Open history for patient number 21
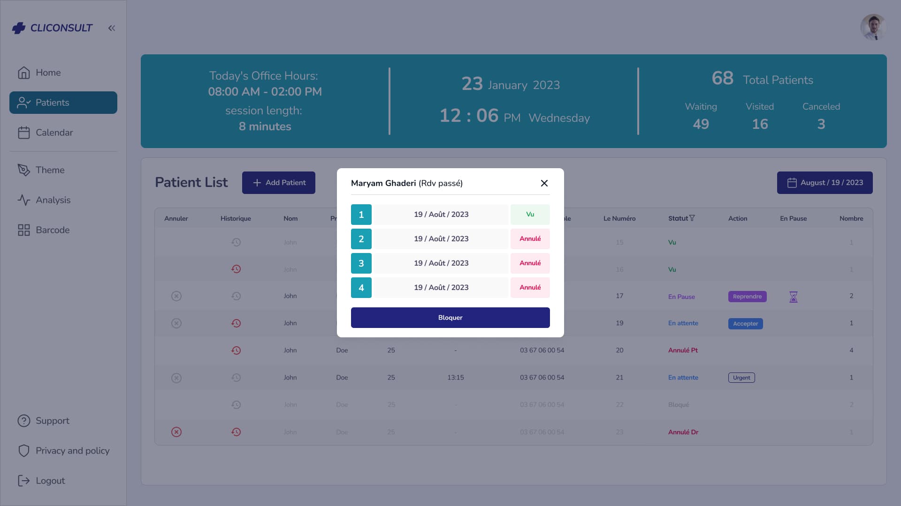Image resolution: width=901 pixels, height=506 pixels. click(x=236, y=378)
